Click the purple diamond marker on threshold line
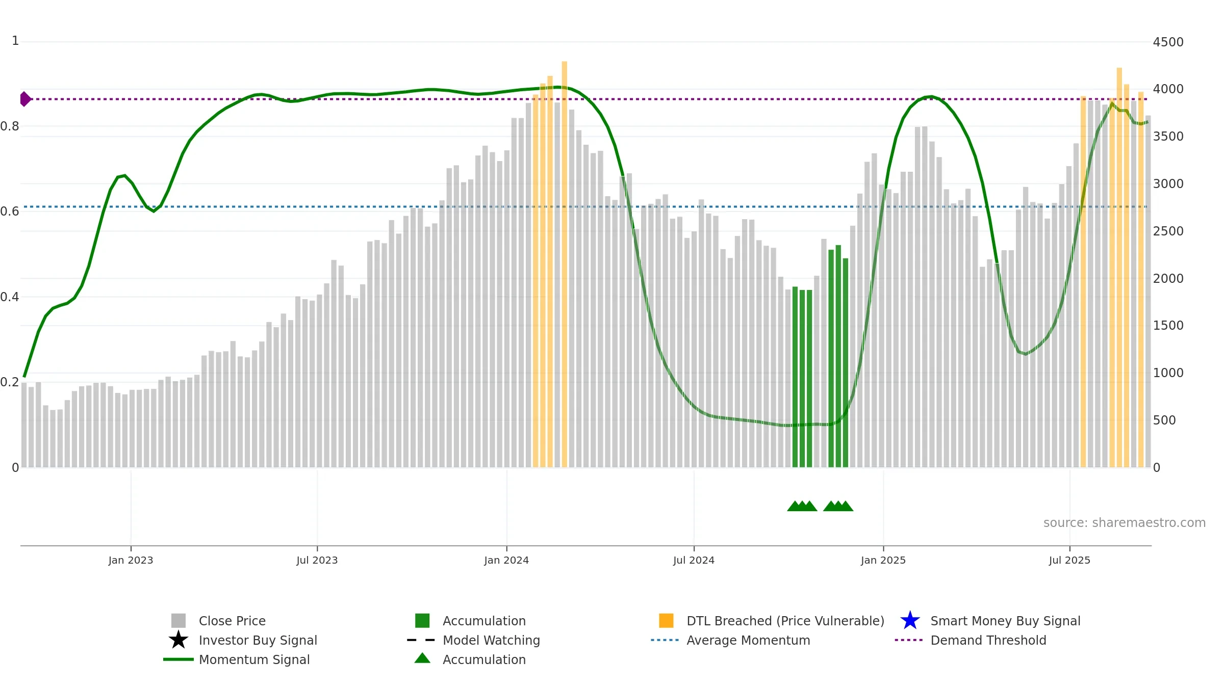The image size is (1224, 688). [x=25, y=99]
